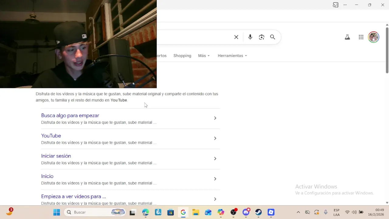Screen dimensions: 389x219
Task: Open widgets button with 3 badge
Action: [x=9, y=212]
